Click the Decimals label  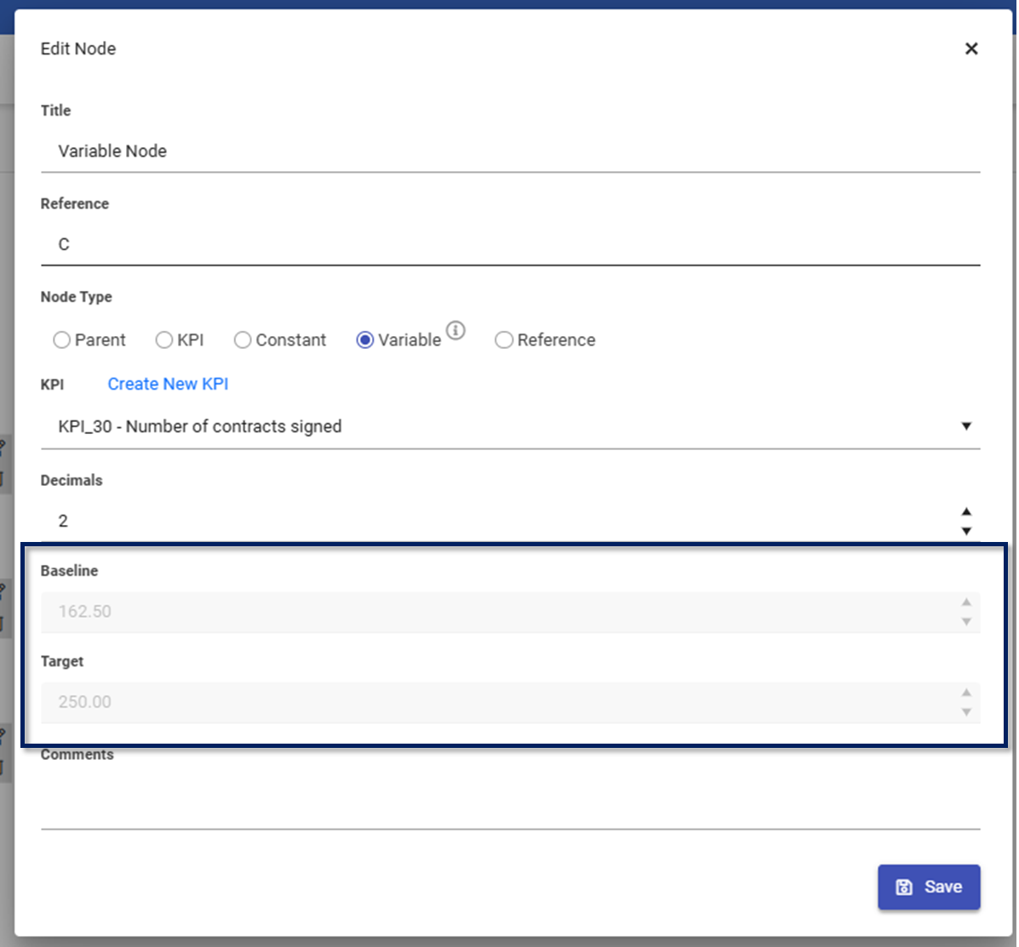[72, 480]
